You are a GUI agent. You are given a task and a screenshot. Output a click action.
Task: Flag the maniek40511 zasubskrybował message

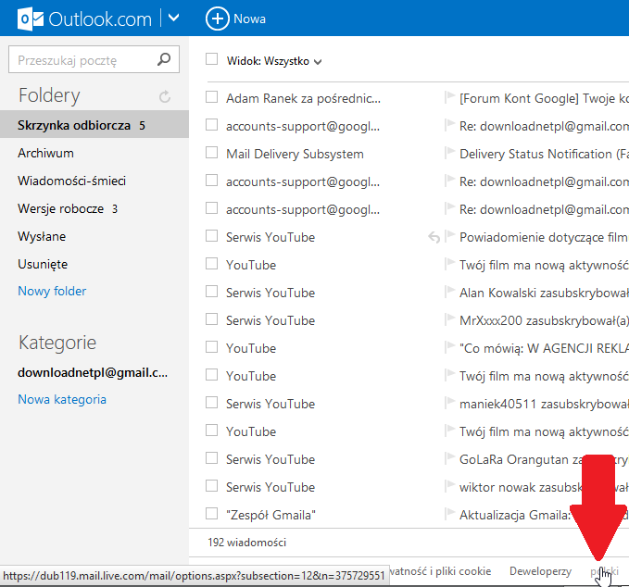(x=449, y=403)
